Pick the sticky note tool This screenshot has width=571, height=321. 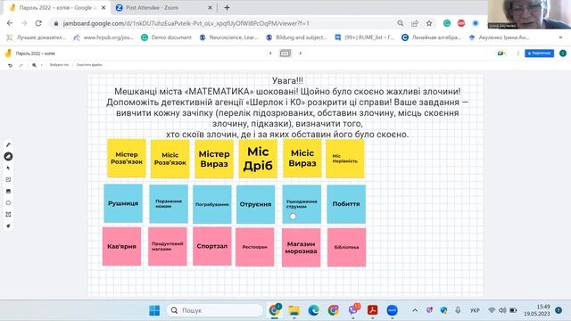click(8, 180)
